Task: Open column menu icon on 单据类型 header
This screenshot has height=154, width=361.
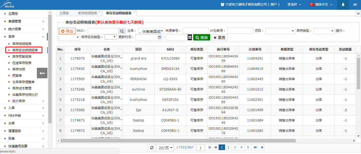Action: 300,49
